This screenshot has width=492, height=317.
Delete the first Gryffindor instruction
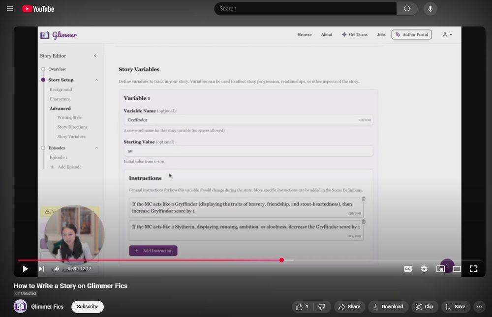(x=364, y=199)
